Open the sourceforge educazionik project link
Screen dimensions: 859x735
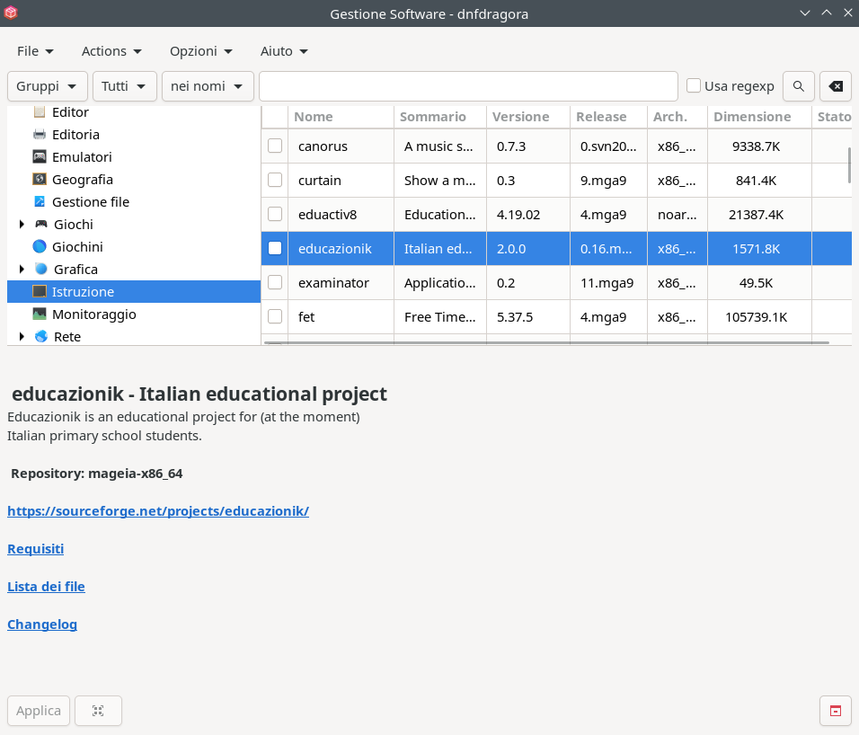pos(158,511)
